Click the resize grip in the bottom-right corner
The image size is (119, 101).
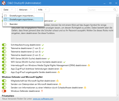117,99
